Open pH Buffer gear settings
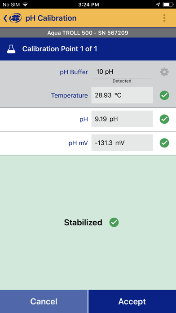The height and width of the screenshot is (313, 176). point(164,72)
